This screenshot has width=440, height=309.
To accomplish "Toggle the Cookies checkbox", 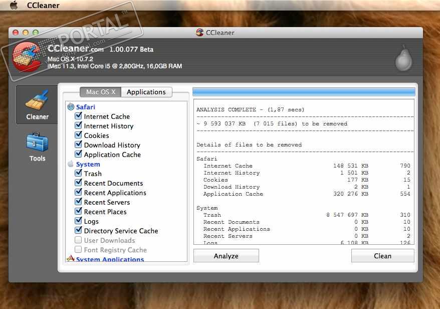I will pos(78,135).
